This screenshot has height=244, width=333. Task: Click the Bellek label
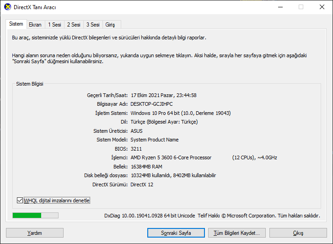point(121,167)
